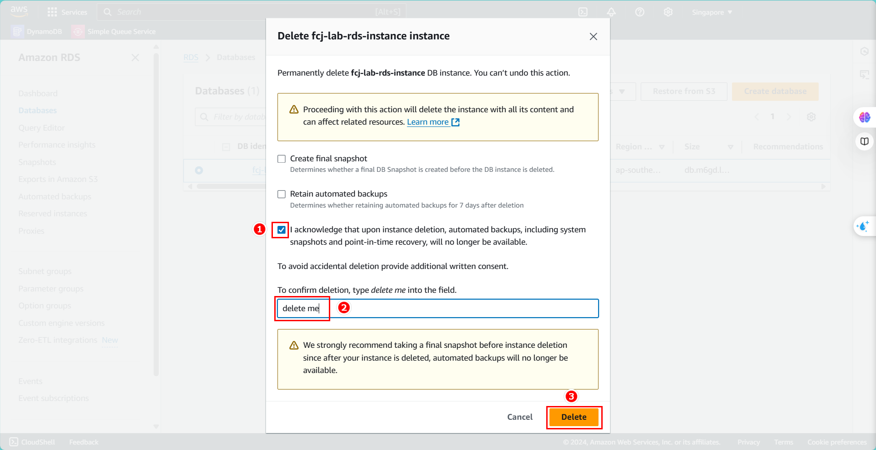
Task: Open Subnet groups in sidebar
Action: [45, 271]
